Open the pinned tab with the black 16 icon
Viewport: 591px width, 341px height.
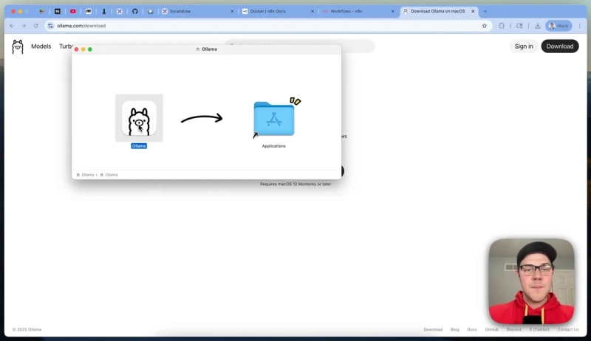[x=58, y=11]
